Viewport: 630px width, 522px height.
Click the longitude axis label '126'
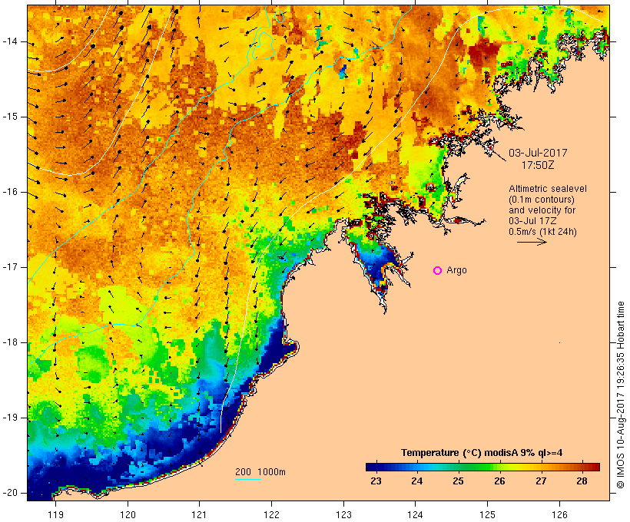559,514
